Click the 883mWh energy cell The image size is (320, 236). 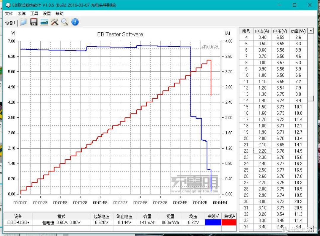click(x=170, y=222)
